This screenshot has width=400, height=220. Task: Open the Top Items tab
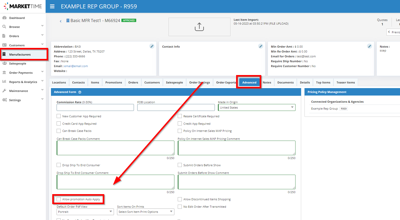(323, 82)
